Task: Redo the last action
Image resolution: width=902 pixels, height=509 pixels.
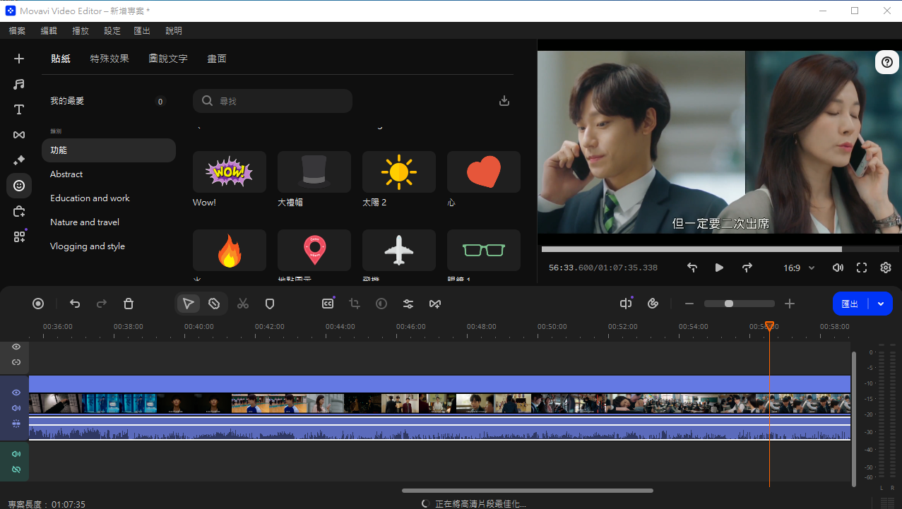Action: point(102,304)
